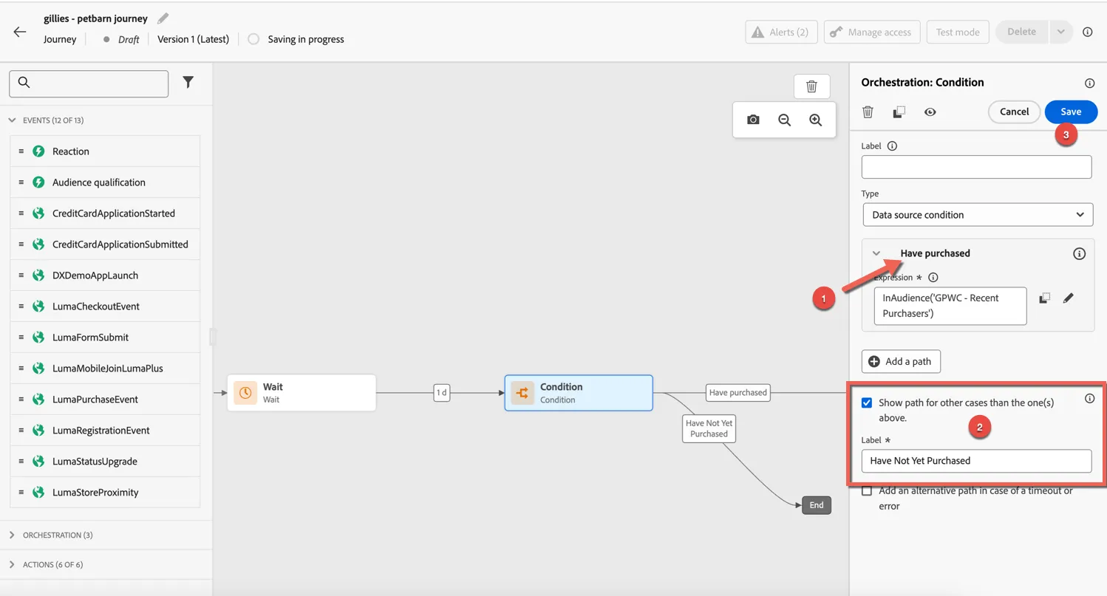Expand the Orchestration (3) section
The height and width of the screenshot is (596, 1107).
[12, 535]
